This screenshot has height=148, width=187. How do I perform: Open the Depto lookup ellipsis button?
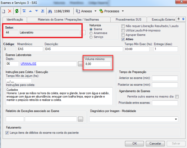(81, 64)
